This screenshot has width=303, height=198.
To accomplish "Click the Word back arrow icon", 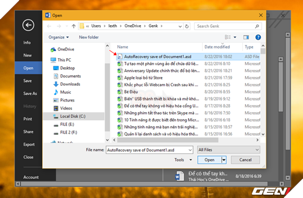I will [x=28, y=26].
